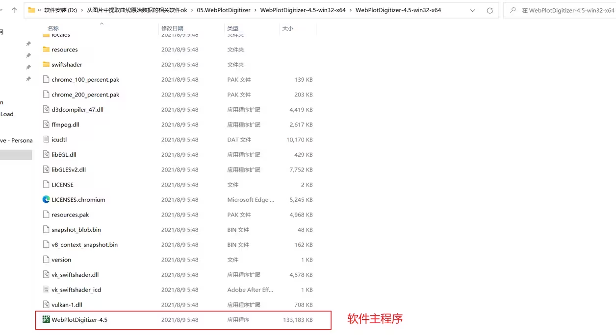Go to 软件安装 (D:) breadcrumb
Viewport: 616px width, 335px height.
(x=61, y=10)
